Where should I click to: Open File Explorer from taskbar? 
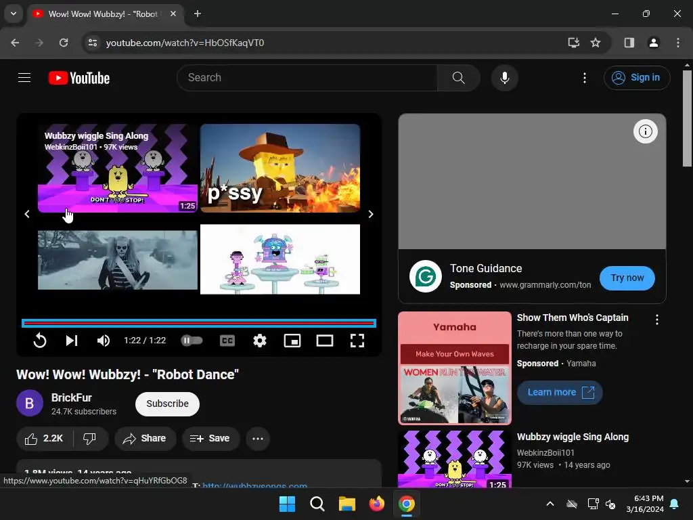(347, 504)
